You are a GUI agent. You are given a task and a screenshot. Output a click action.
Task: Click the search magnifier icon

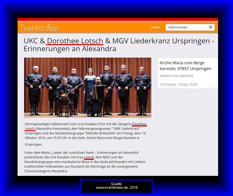pos(210,27)
